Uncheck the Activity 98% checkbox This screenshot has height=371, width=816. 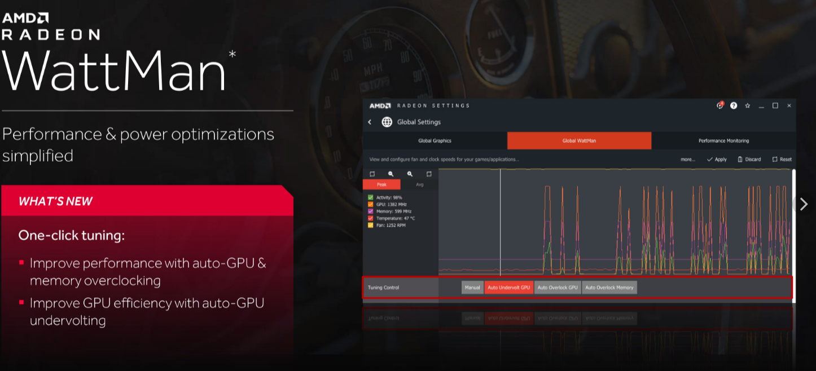click(x=371, y=197)
